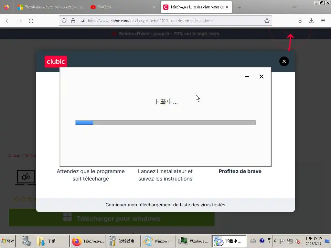
Task: Click Lancez l'installateur et suivez les instructions
Action: [165, 175]
